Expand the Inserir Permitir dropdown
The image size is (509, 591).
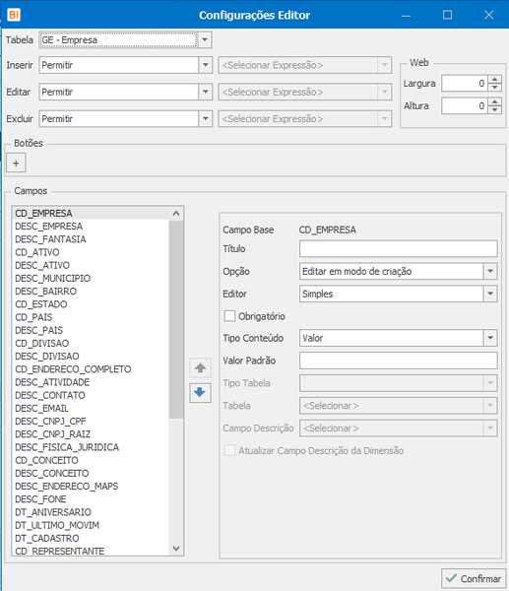[x=205, y=65]
